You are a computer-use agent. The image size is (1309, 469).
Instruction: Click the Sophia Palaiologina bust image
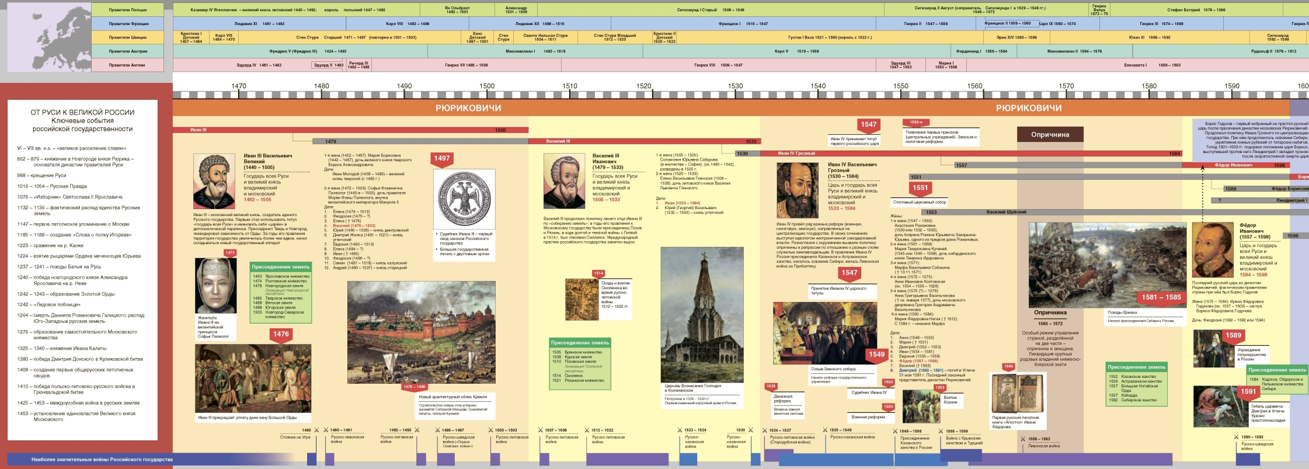click(x=215, y=286)
